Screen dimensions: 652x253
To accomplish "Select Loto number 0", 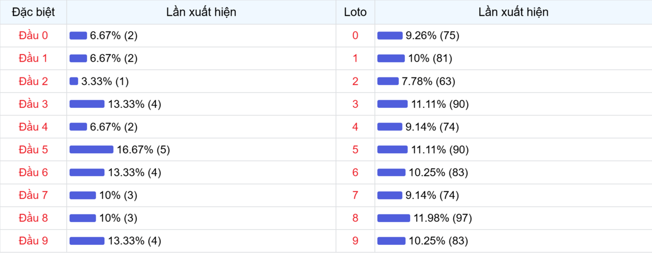I will click(x=355, y=35).
